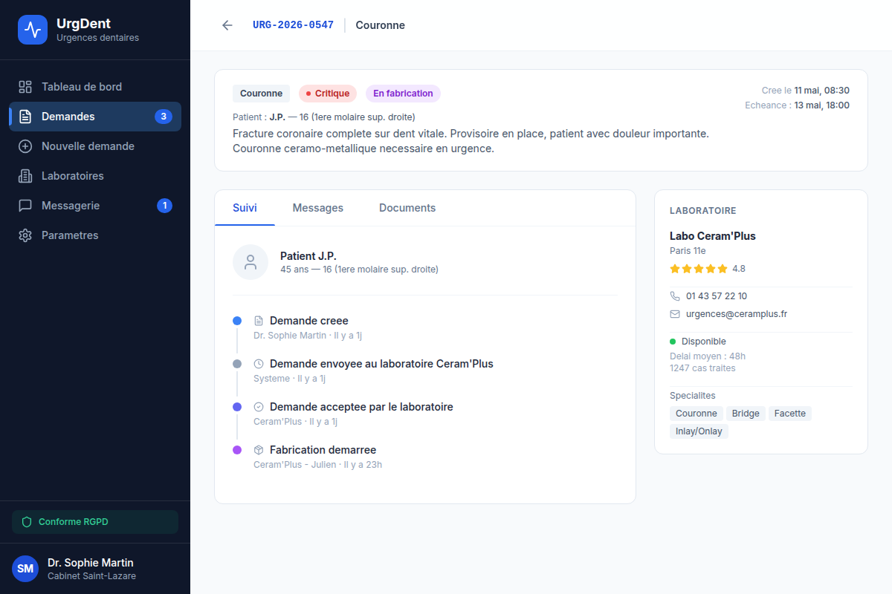Click the Messagerie chat bubble icon
Screen dimensions: 892x594
(25, 206)
